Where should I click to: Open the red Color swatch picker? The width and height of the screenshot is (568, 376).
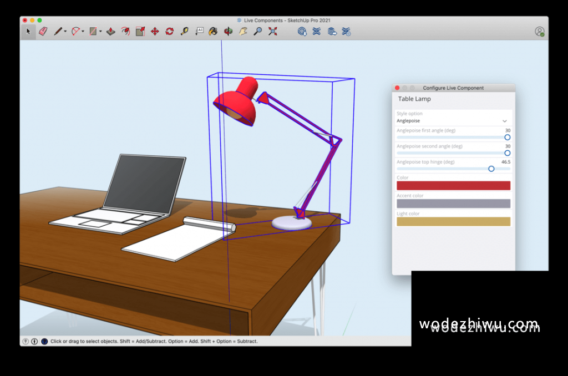(x=453, y=185)
